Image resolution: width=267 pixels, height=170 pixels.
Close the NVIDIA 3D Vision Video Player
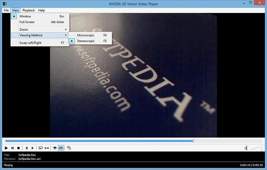click(x=260, y=3)
